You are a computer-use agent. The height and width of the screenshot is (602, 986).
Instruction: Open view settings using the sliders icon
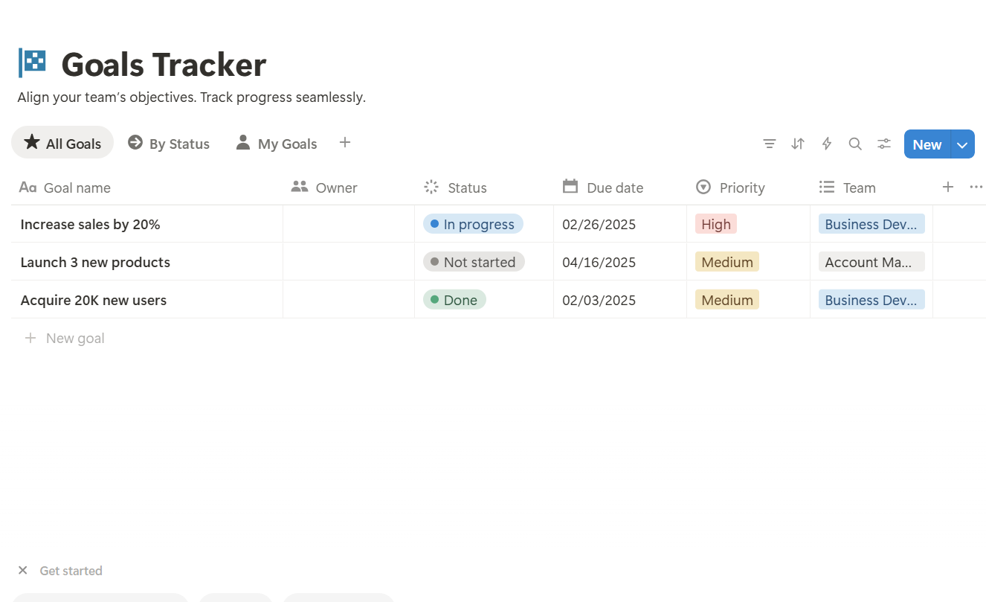[883, 144]
